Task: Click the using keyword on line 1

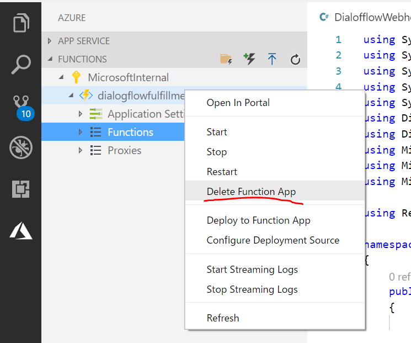Action: [379, 40]
